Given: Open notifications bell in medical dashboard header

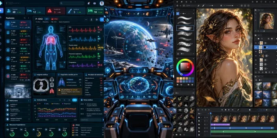Looking at the screenshot, I should point(89,3).
